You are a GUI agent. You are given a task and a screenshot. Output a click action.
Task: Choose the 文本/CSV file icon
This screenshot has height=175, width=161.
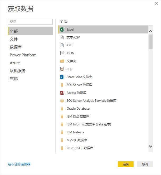[x=62, y=37]
